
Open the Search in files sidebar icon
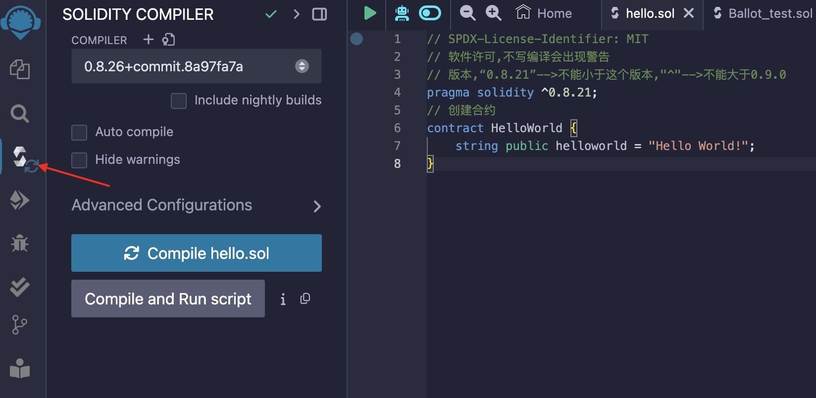20,114
